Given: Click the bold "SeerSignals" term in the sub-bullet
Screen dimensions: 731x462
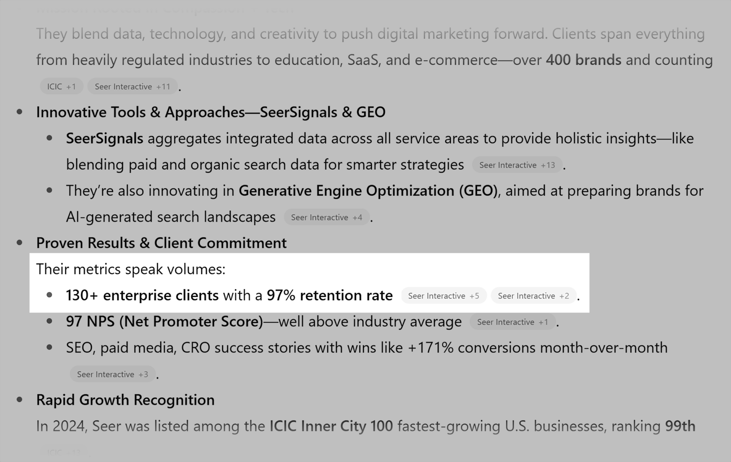Looking at the screenshot, I should click(x=105, y=138).
